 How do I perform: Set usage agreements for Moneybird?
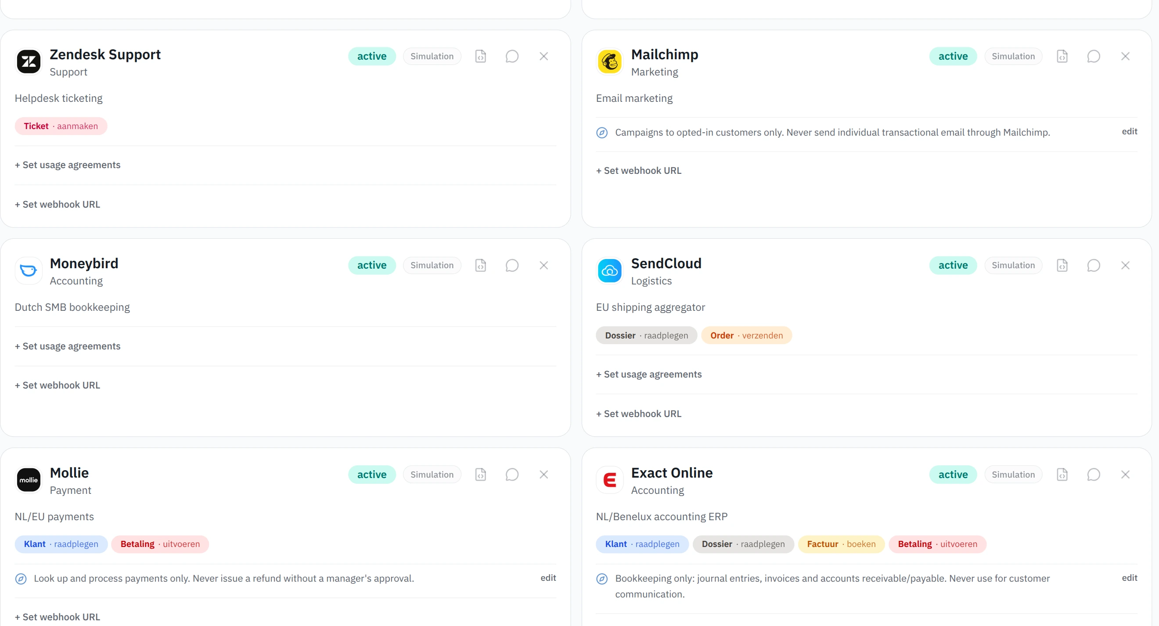68,346
